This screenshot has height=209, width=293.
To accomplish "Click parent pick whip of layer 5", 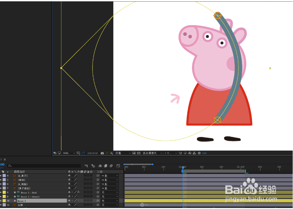I will pos(98,180).
